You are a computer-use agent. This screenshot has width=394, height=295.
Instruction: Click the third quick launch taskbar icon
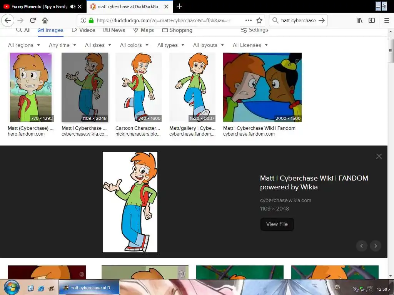tap(51, 288)
